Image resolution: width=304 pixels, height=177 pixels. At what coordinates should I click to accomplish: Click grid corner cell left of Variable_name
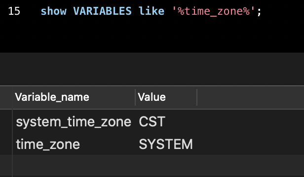[6, 97]
